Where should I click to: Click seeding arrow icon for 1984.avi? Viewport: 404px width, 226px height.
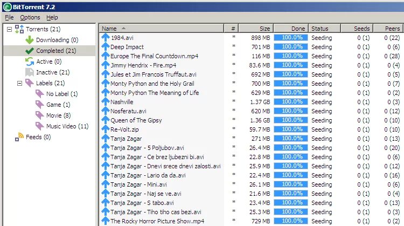[106, 37]
